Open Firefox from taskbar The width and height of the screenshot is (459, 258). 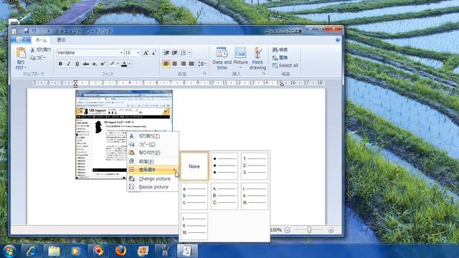click(x=120, y=252)
